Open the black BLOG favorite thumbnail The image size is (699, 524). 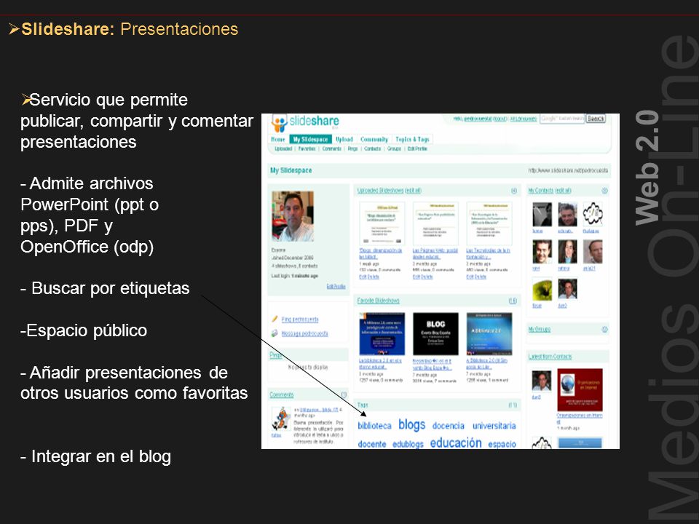(x=435, y=334)
